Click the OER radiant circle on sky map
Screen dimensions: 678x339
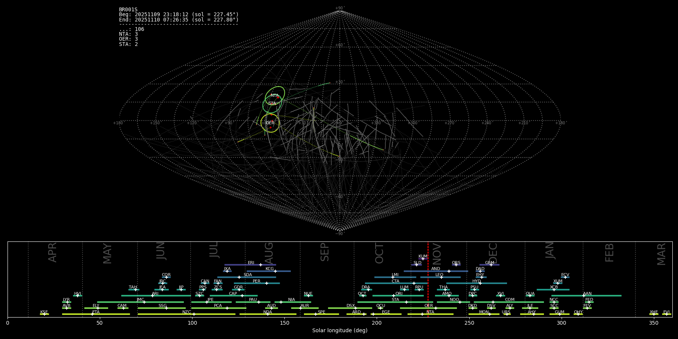point(270,123)
